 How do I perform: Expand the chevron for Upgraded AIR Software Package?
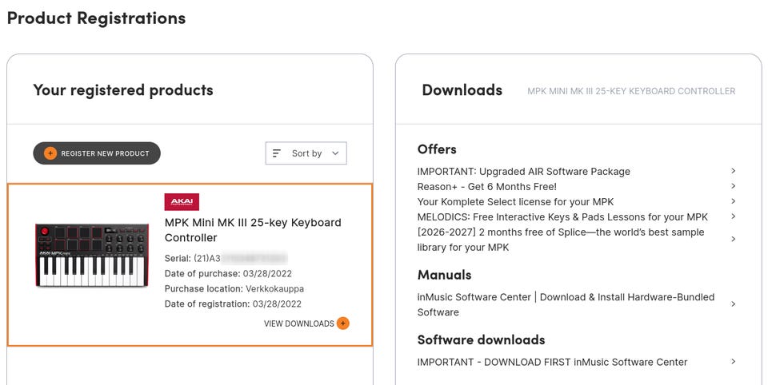734,171
